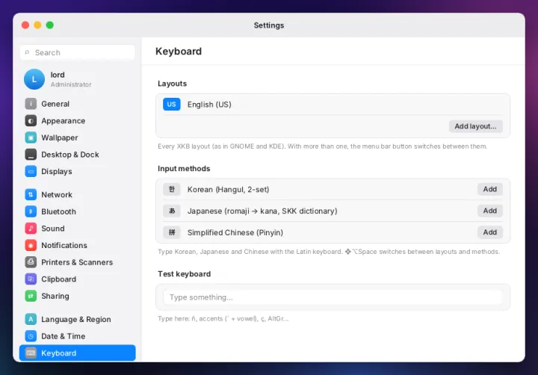The height and width of the screenshot is (375, 538).
Task: Click the lord user avatar
Action: (34, 79)
